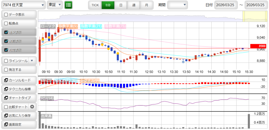
Task: Switch to the TICK chart tab
Action: pos(95,5)
